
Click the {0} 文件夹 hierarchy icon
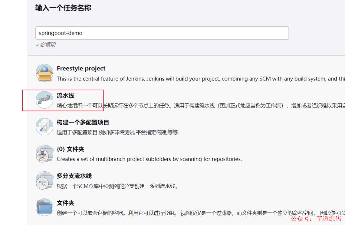[45, 154]
